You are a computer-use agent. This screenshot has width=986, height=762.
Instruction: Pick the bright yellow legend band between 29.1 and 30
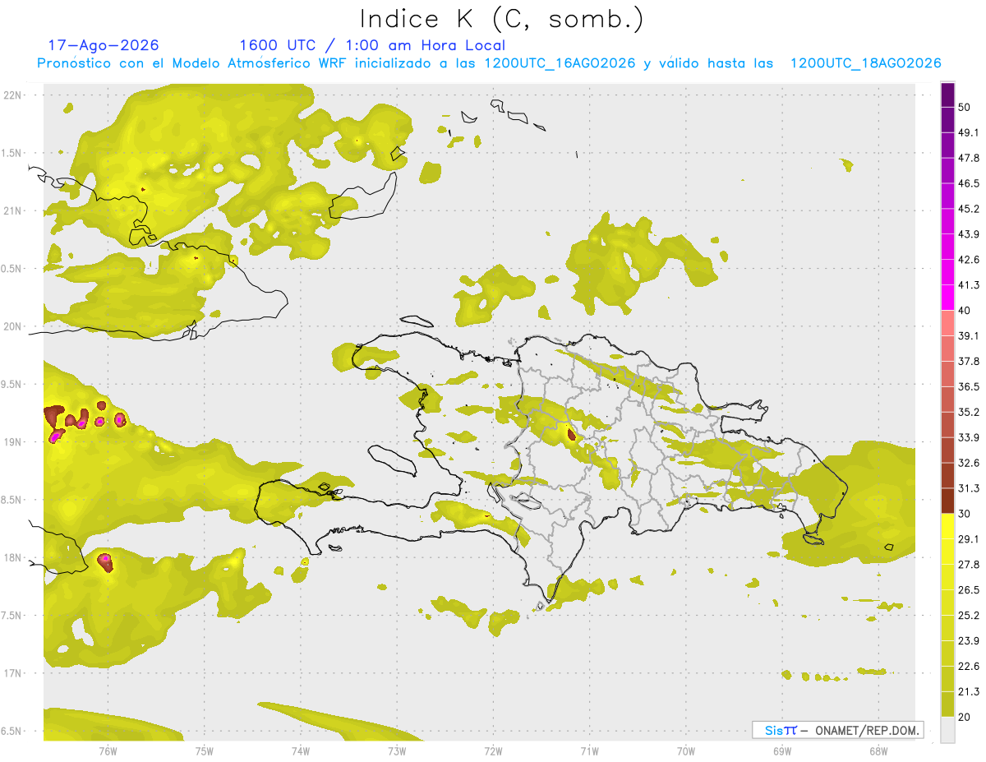click(948, 526)
